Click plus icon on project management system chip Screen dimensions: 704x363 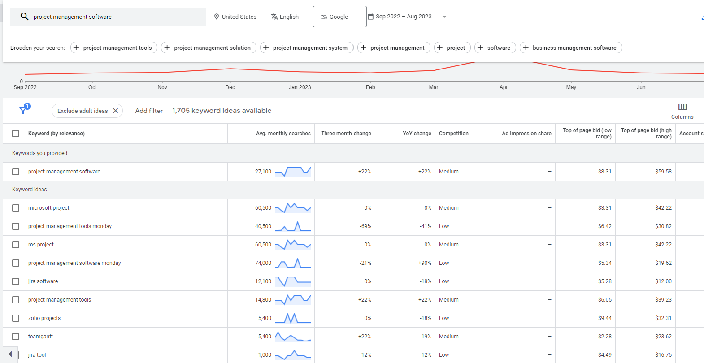(x=266, y=48)
